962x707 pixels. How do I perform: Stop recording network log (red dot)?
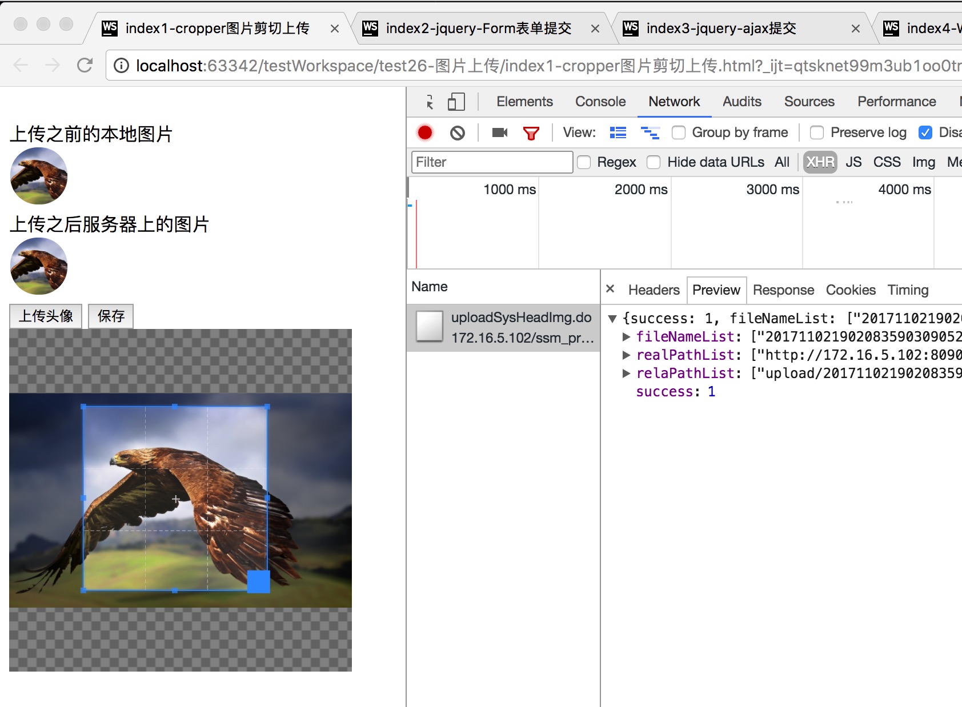425,132
